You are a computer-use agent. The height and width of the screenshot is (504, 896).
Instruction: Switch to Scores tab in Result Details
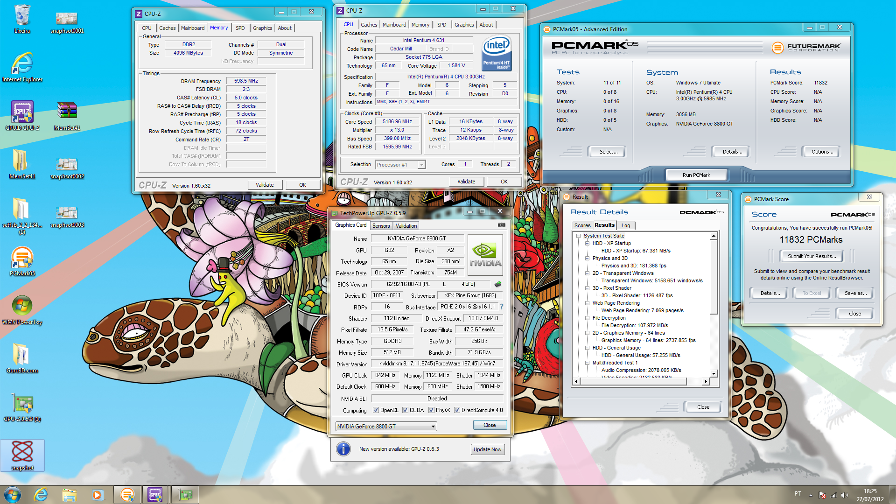tap(582, 225)
